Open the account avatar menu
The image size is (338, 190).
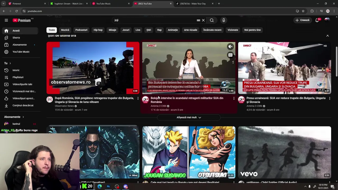(x=327, y=20)
